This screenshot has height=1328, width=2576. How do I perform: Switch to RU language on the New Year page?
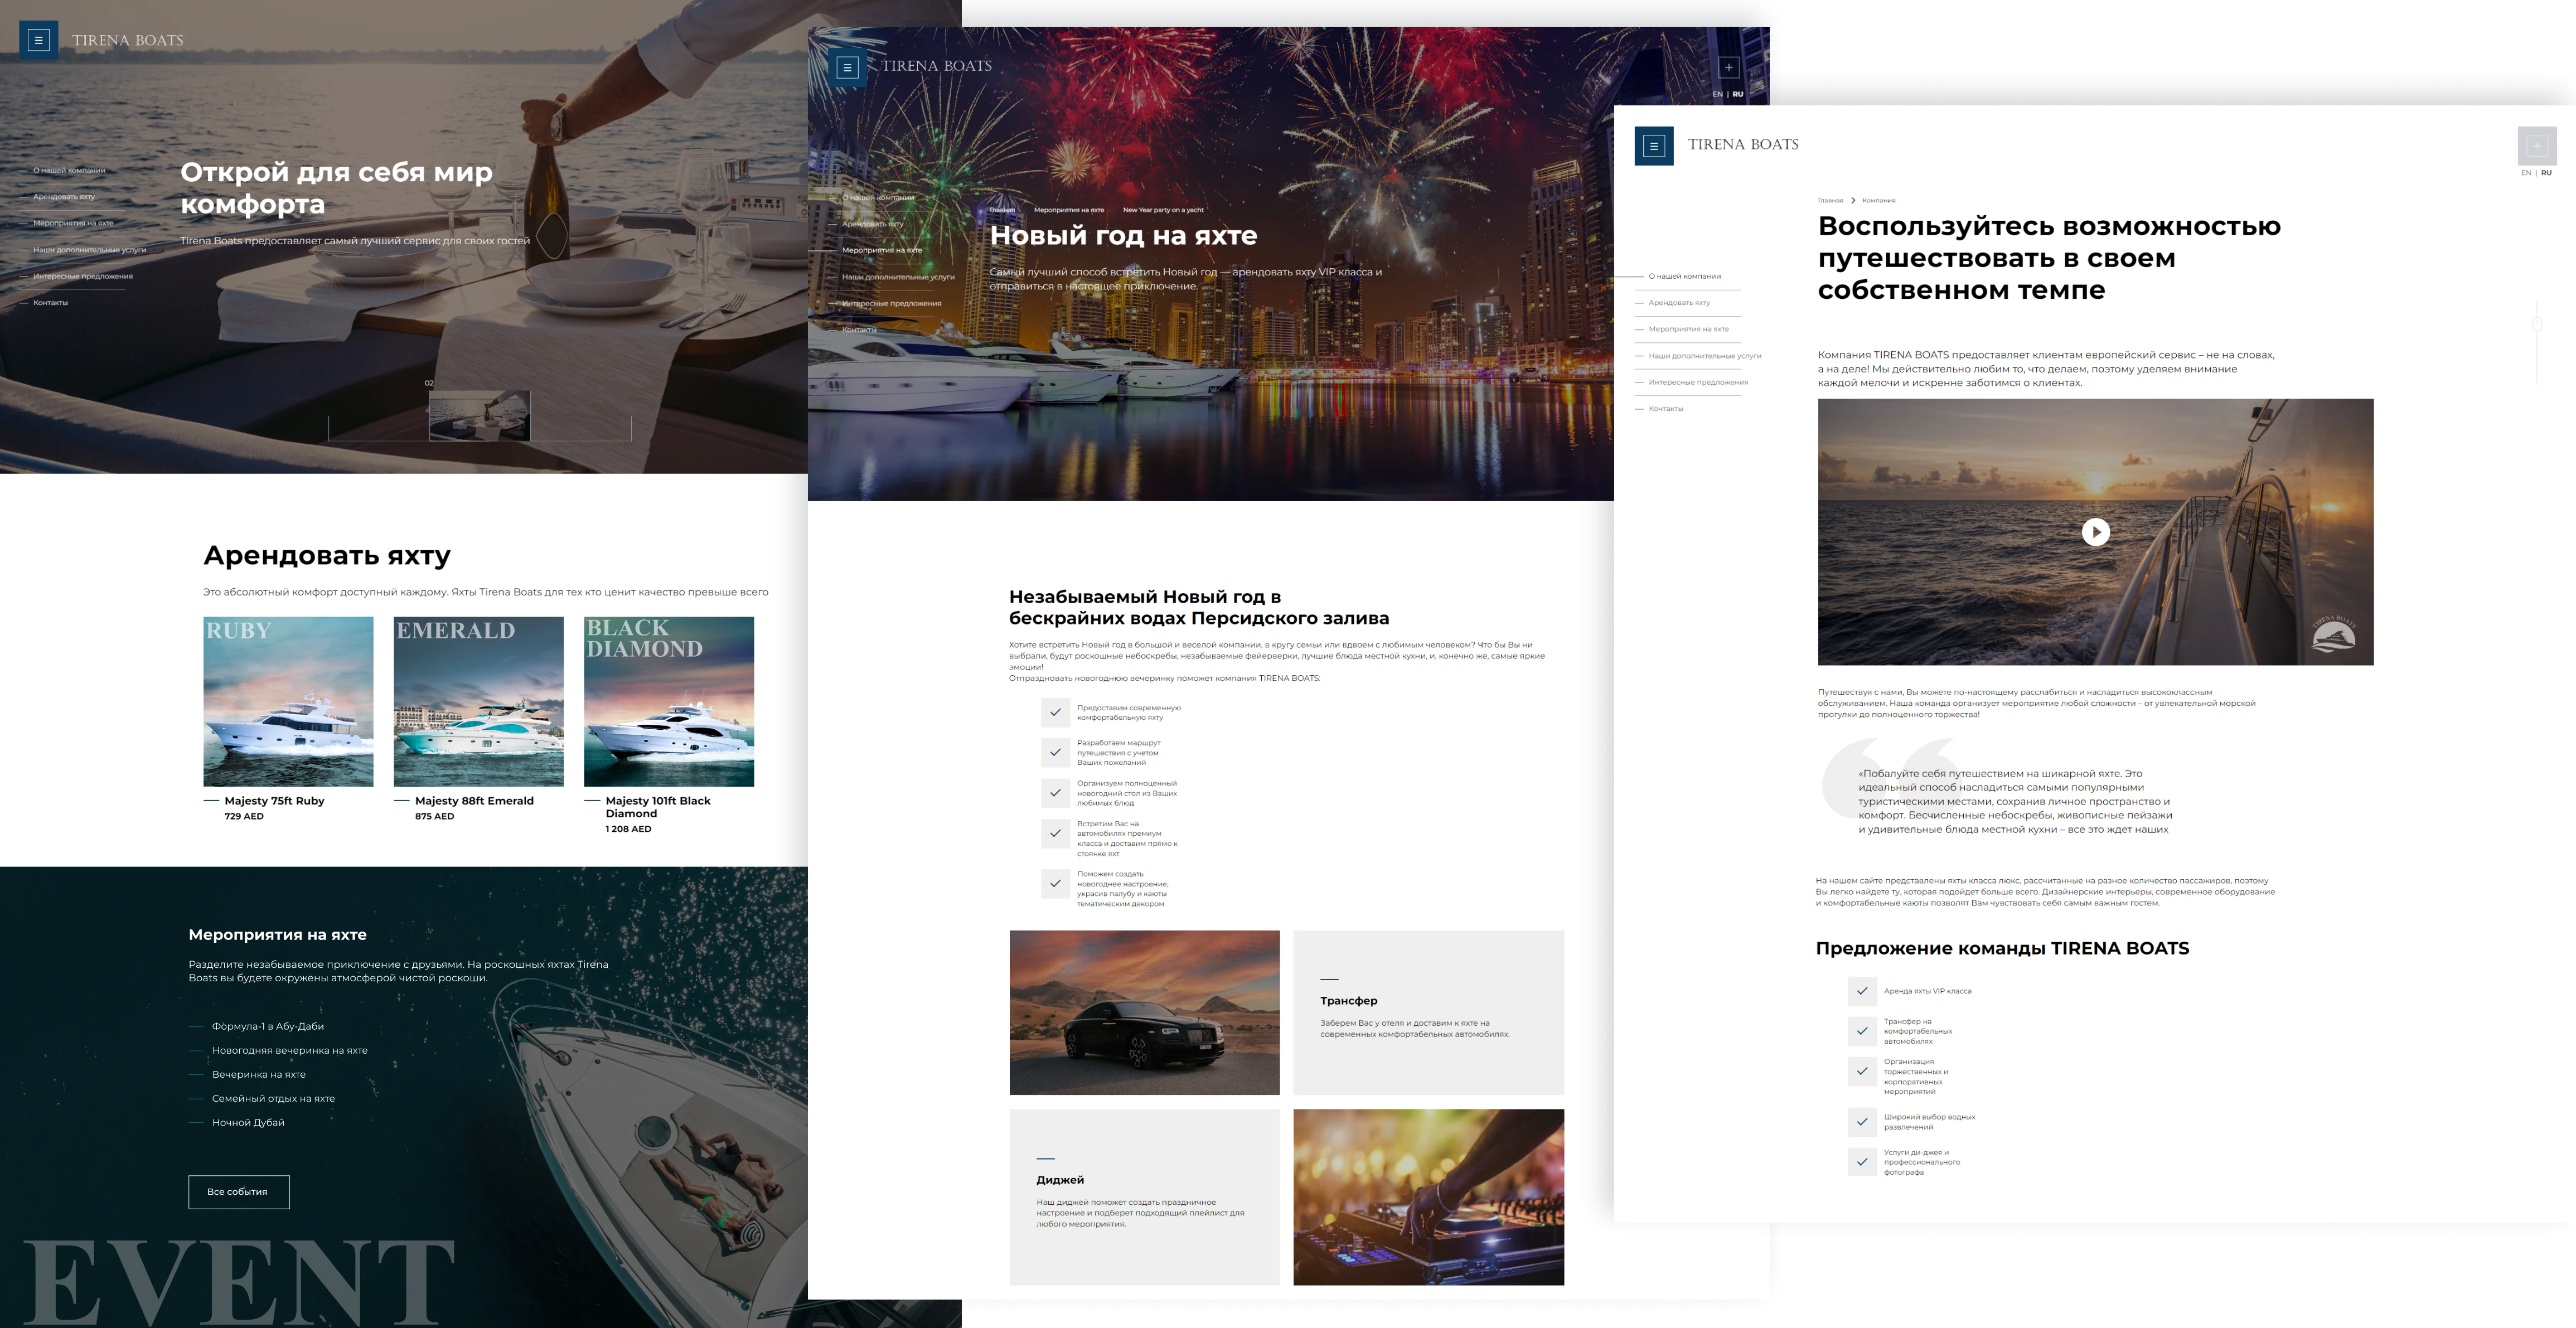tap(1738, 95)
